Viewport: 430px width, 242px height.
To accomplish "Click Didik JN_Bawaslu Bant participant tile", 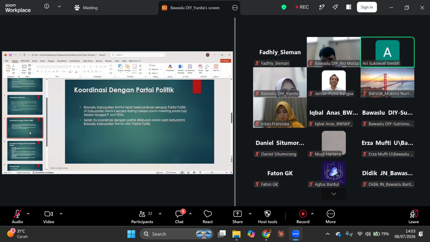I will pyautogui.click(x=388, y=173).
